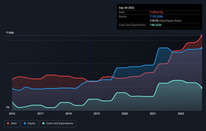Click the 119.7% Debt/Equity Ratio text
Image resolution: width=206 pixels, height=131 pixels.
[x=165, y=21]
